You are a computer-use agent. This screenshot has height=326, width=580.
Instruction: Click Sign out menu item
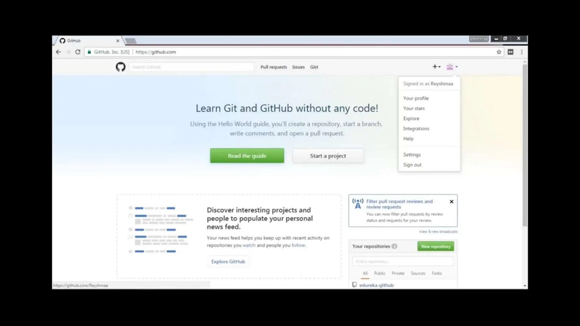click(x=412, y=165)
